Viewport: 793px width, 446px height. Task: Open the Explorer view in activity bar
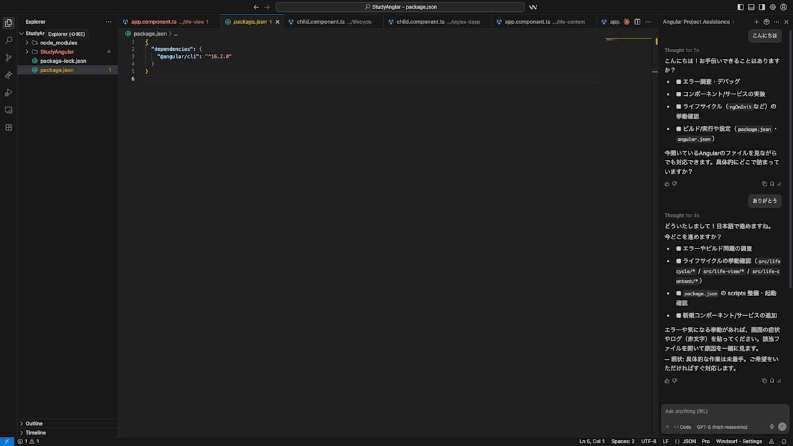9,22
